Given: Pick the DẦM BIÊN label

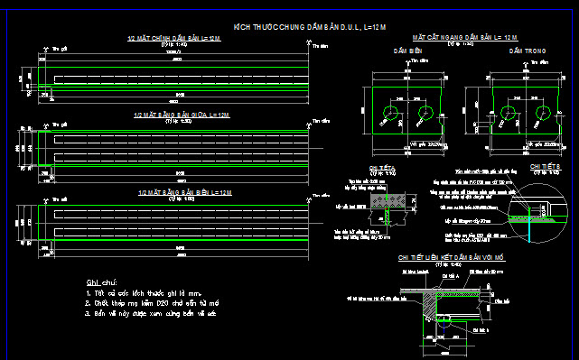Looking at the screenshot, I should pos(407,51).
